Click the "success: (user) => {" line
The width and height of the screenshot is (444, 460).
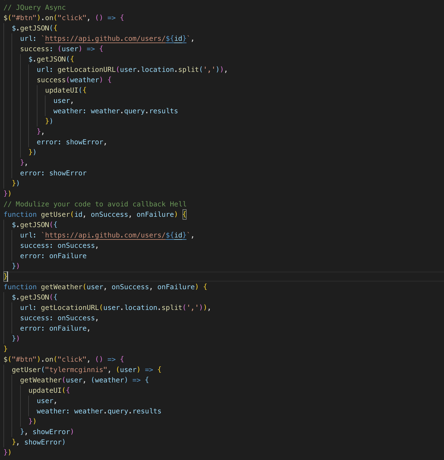tap(62, 49)
